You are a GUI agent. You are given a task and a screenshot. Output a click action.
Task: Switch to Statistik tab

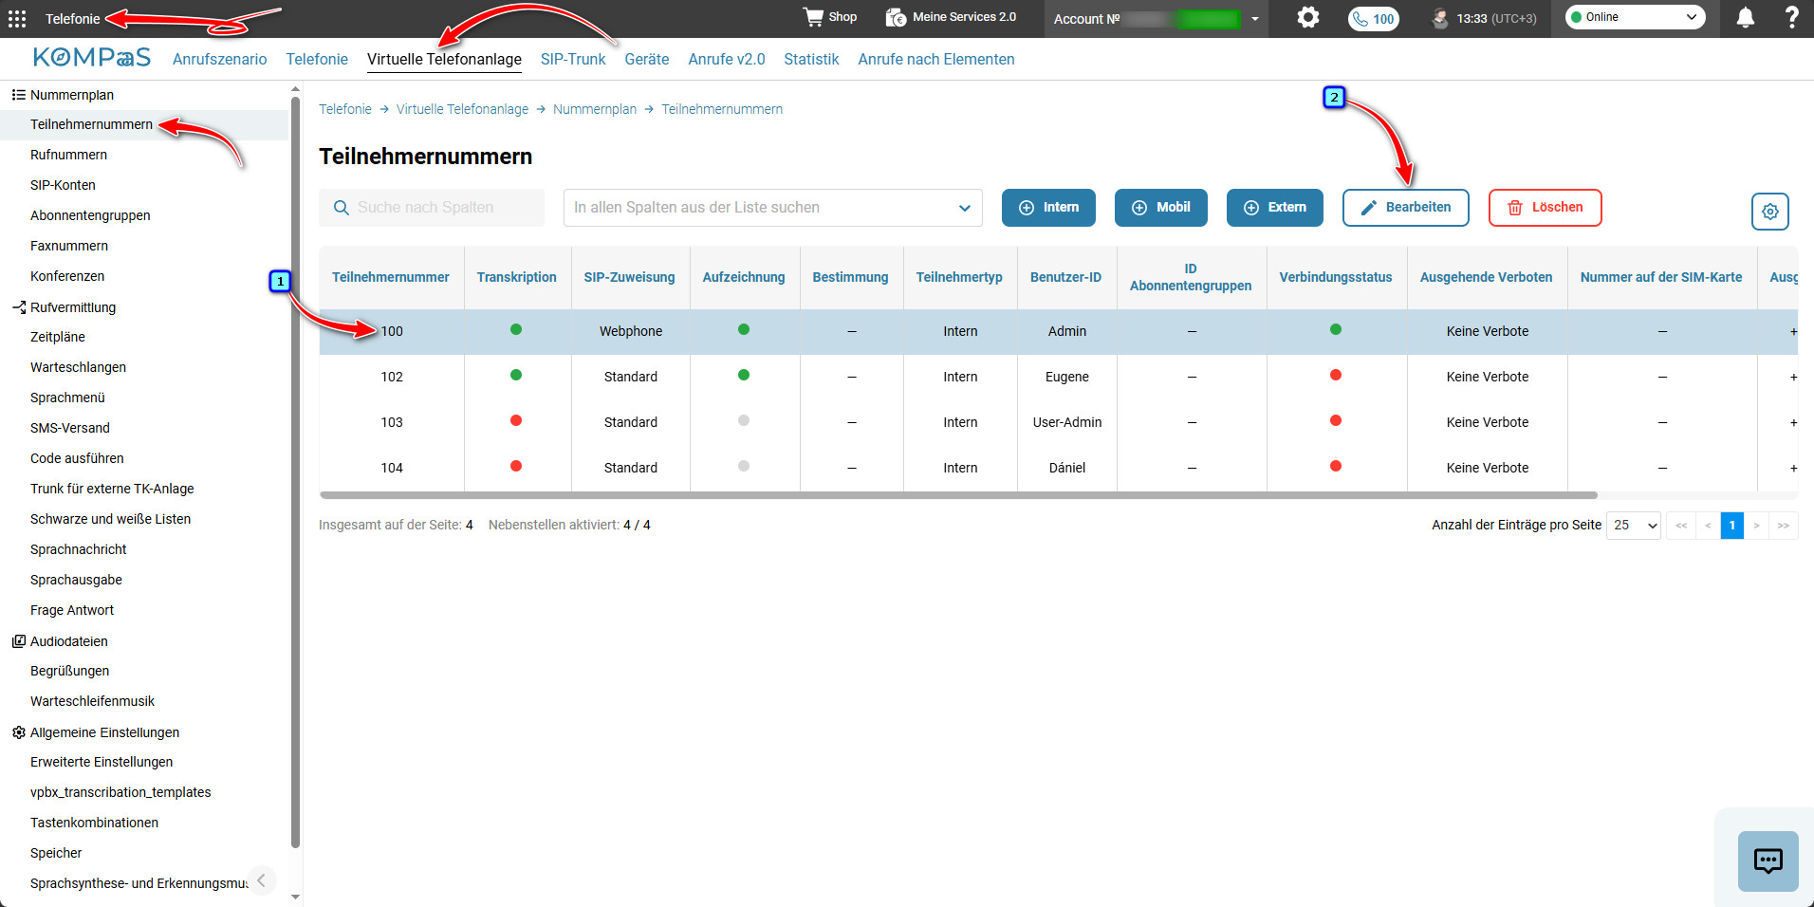tap(811, 59)
